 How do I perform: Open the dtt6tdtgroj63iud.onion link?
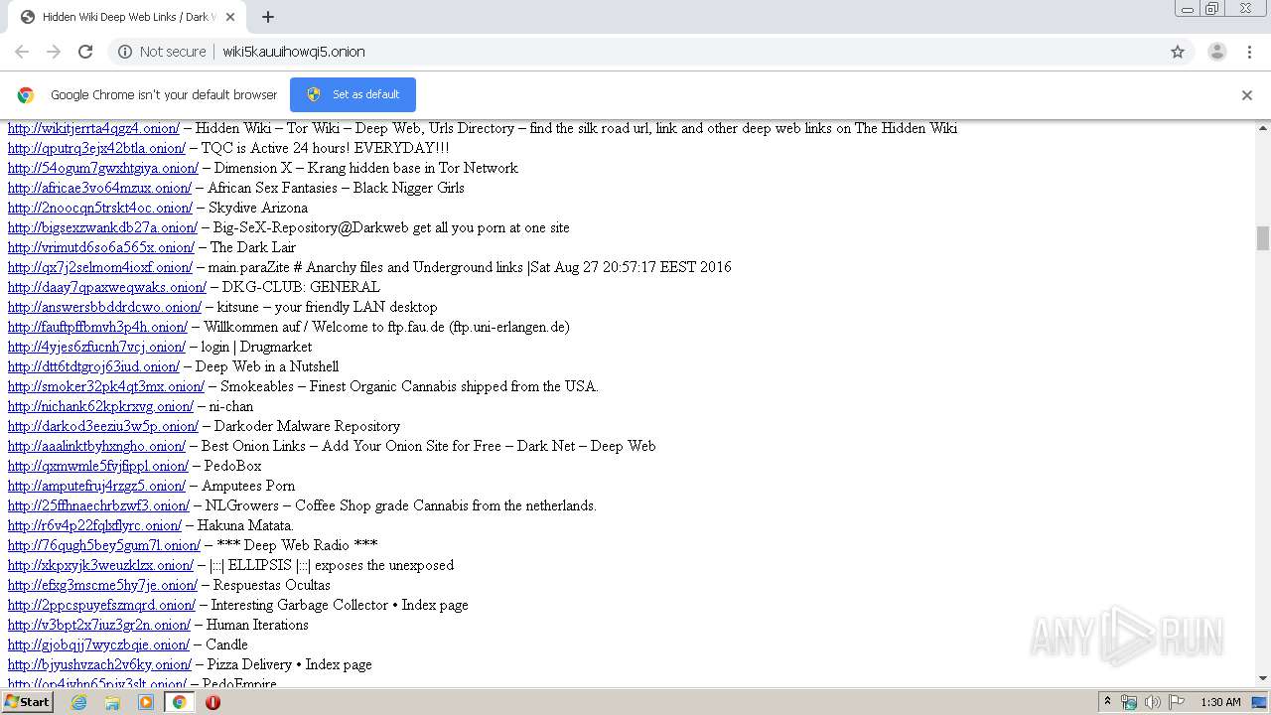tap(93, 366)
